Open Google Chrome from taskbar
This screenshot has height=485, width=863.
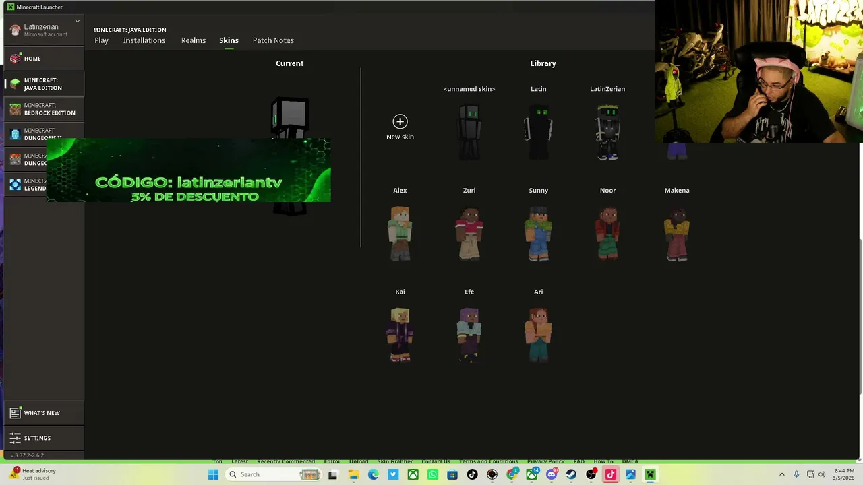pos(512,474)
